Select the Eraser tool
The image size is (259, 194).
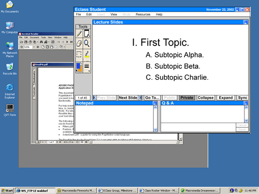pos(79,43)
